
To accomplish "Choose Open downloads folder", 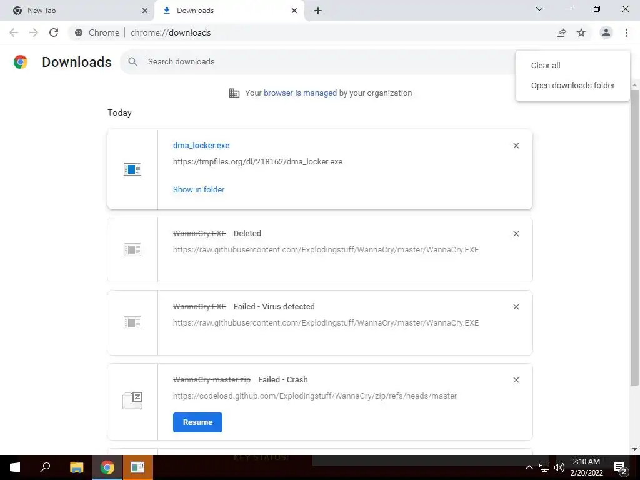I will [x=572, y=85].
